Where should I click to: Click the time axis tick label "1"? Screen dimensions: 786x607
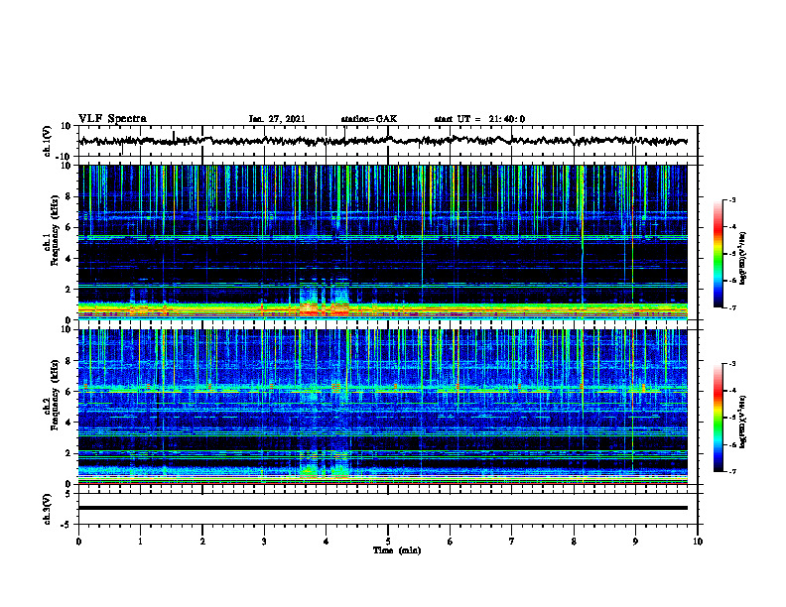tap(140, 542)
